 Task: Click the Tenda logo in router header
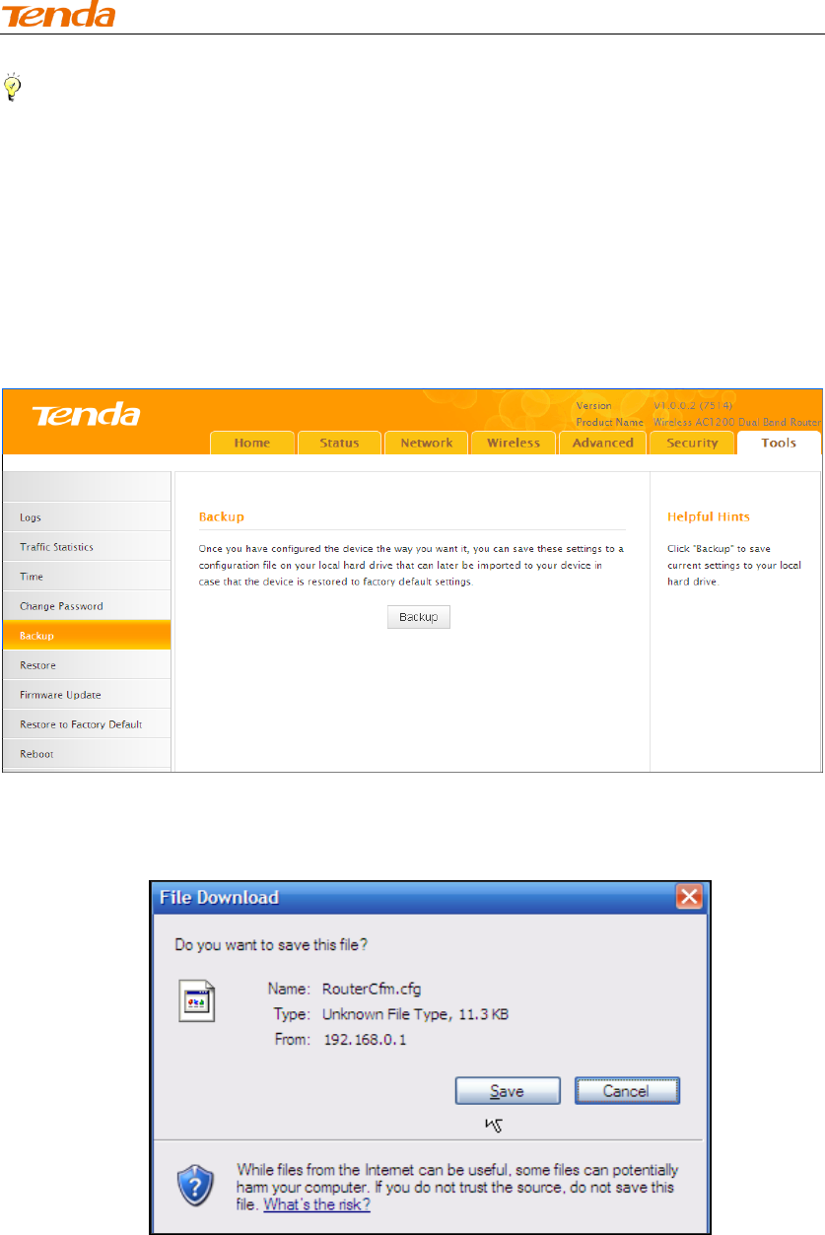tap(87, 414)
